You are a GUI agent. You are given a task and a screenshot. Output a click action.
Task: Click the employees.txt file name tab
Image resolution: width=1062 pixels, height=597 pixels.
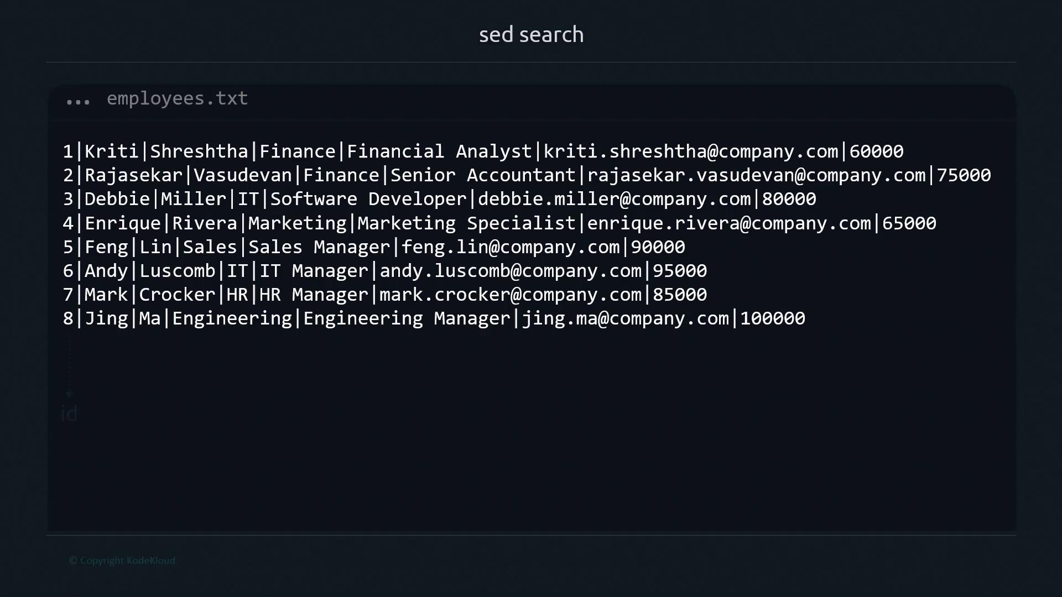pyautogui.click(x=177, y=98)
